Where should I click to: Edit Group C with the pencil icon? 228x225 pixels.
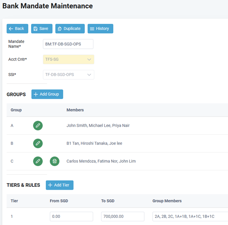point(38,161)
